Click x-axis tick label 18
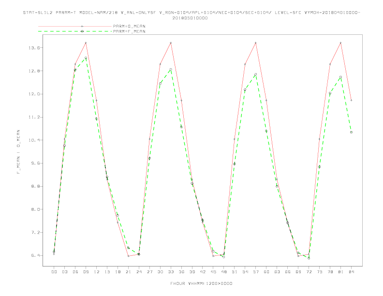Image resolution: width=383 pixels, height=296 pixels. click(118, 272)
